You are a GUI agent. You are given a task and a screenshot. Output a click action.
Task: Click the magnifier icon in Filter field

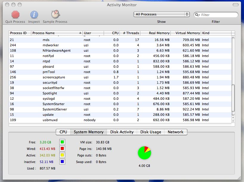pyautogui.click(x=197, y=15)
